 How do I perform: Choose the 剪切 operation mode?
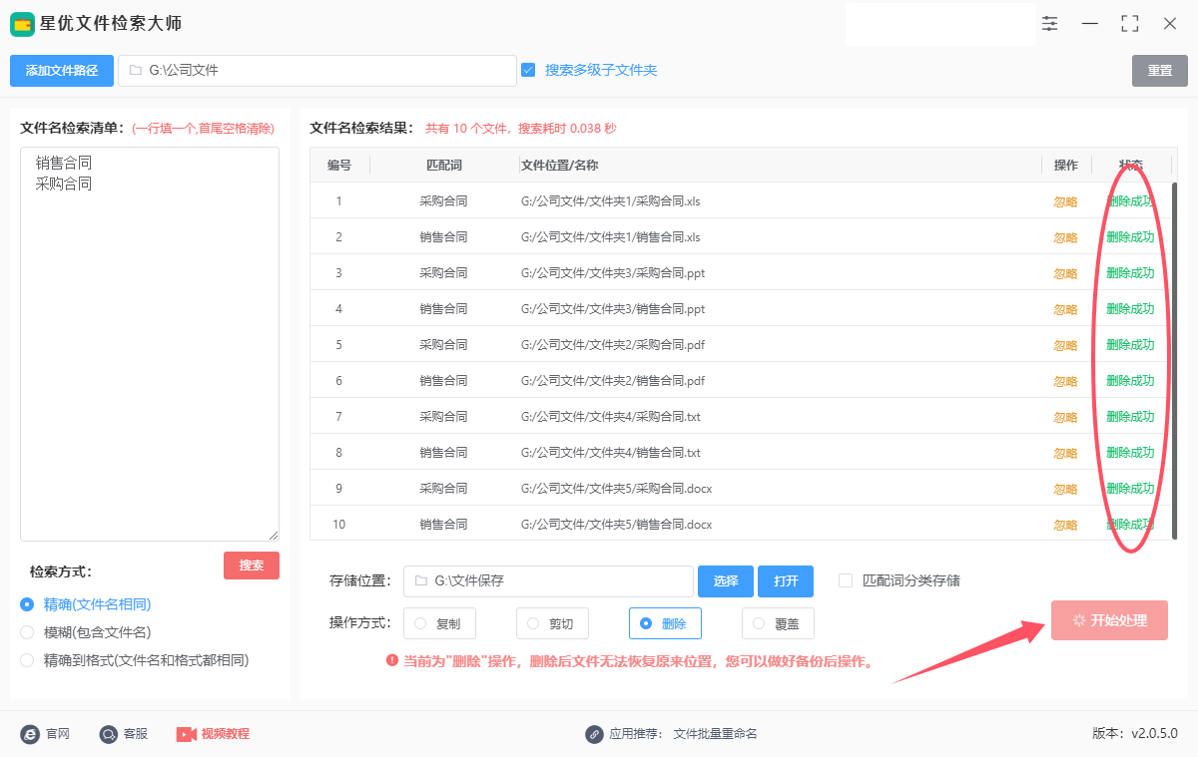pyautogui.click(x=552, y=623)
